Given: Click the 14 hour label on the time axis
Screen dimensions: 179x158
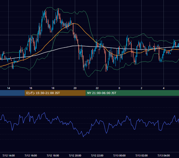Looking at the screenshot, I should tap(9, 88).
